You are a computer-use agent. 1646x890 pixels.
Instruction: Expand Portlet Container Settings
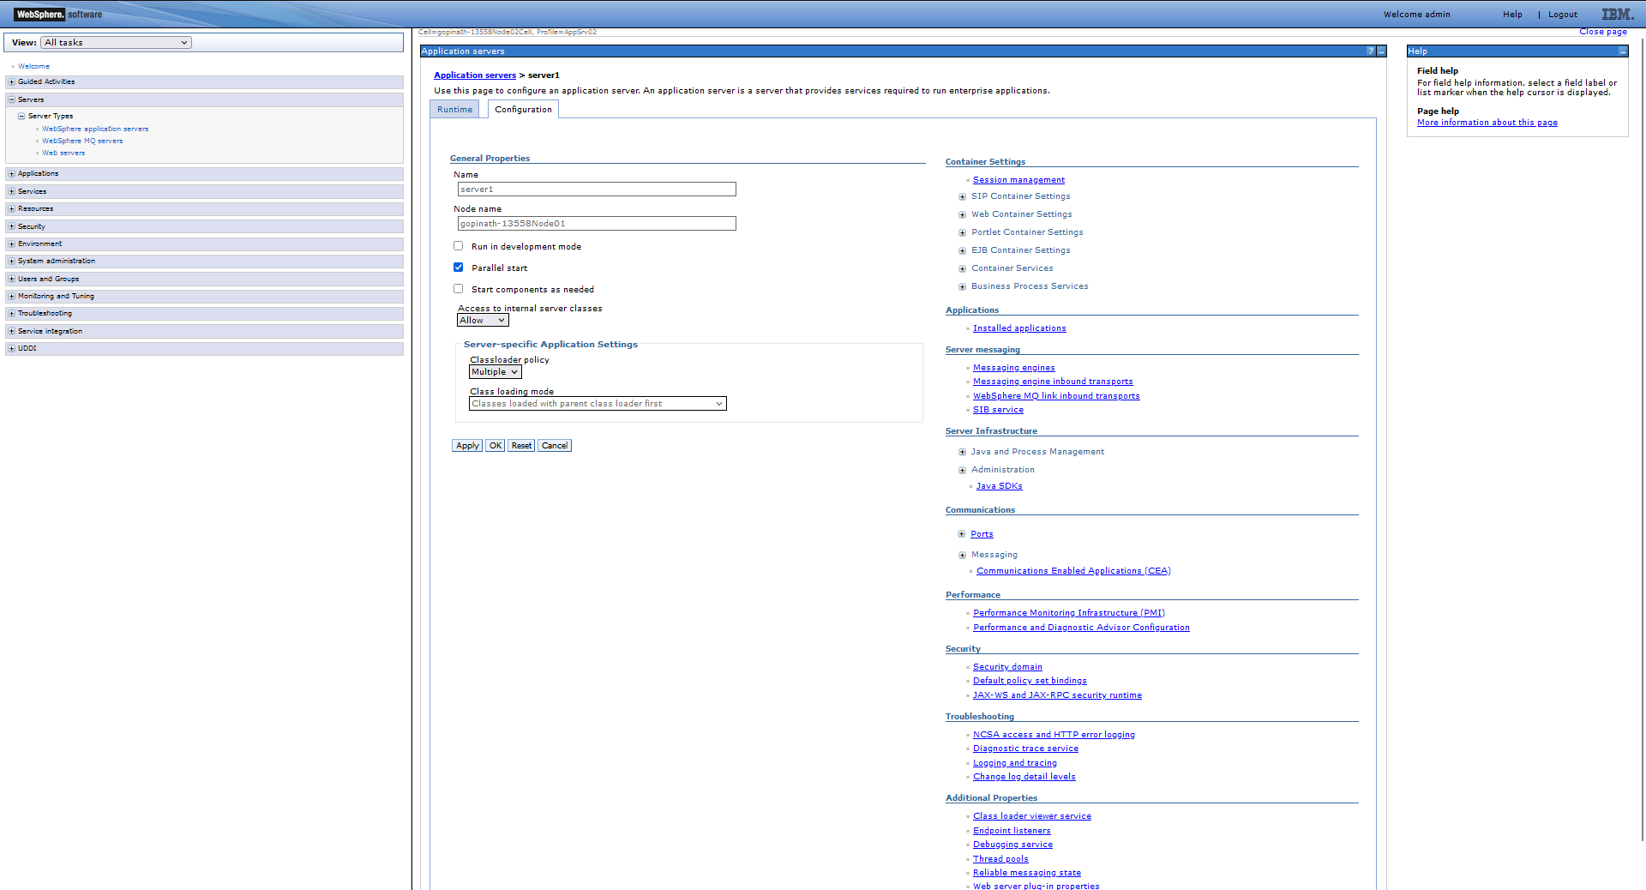point(962,233)
